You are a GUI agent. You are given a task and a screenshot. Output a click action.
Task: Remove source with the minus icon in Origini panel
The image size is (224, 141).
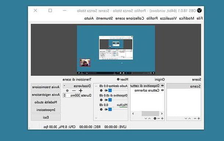[159, 119]
